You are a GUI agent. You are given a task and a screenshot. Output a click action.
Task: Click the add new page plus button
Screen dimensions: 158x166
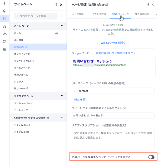click(62, 16)
